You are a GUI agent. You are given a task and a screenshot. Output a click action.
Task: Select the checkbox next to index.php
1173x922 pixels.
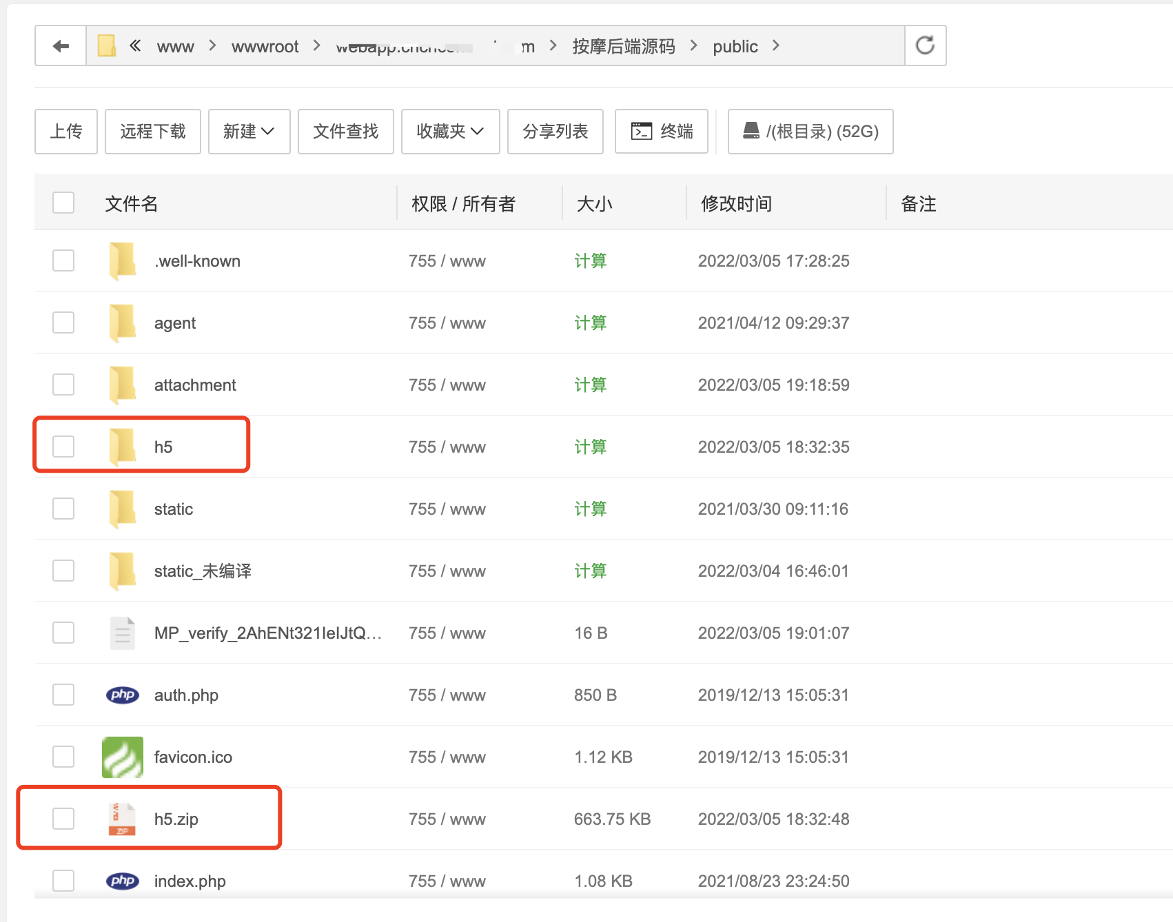[x=63, y=880]
